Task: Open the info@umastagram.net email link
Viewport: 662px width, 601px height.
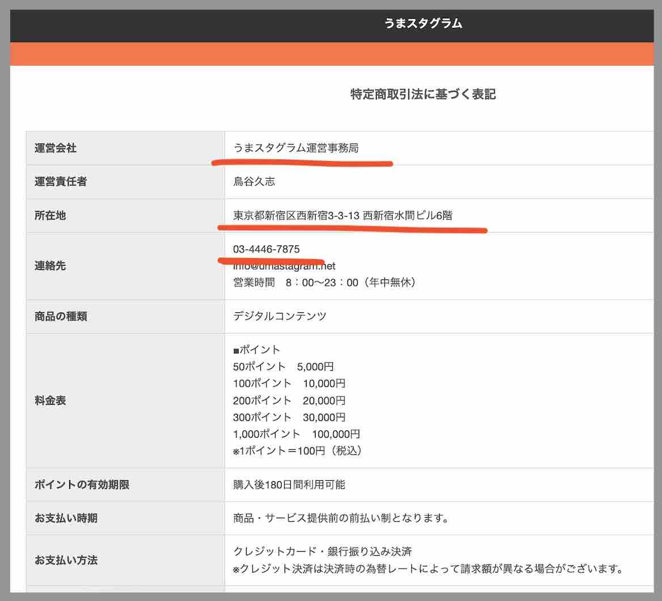Action: point(285,265)
